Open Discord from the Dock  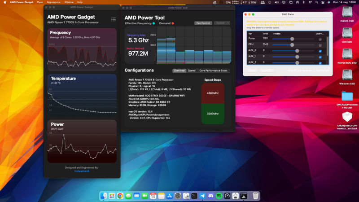(x=210, y=196)
